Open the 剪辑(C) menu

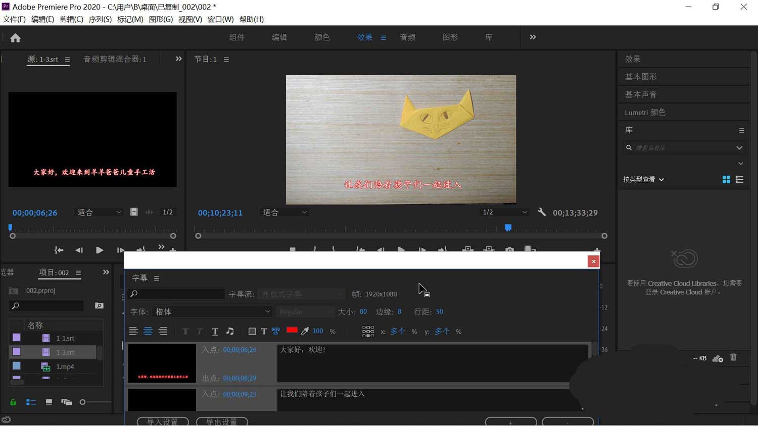coord(71,19)
